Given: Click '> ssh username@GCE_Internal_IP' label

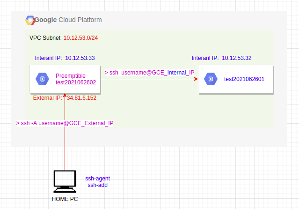Looking at the screenshot, I should click(x=150, y=73).
